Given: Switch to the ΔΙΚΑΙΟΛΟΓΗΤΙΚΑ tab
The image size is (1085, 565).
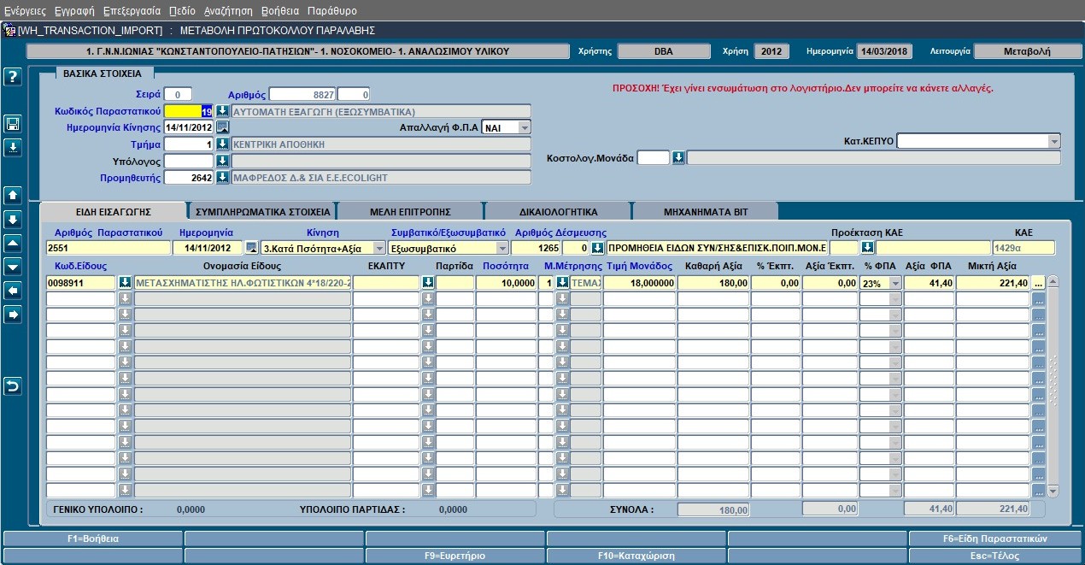Looking at the screenshot, I should pyautogui.click(x=558, y=211).
